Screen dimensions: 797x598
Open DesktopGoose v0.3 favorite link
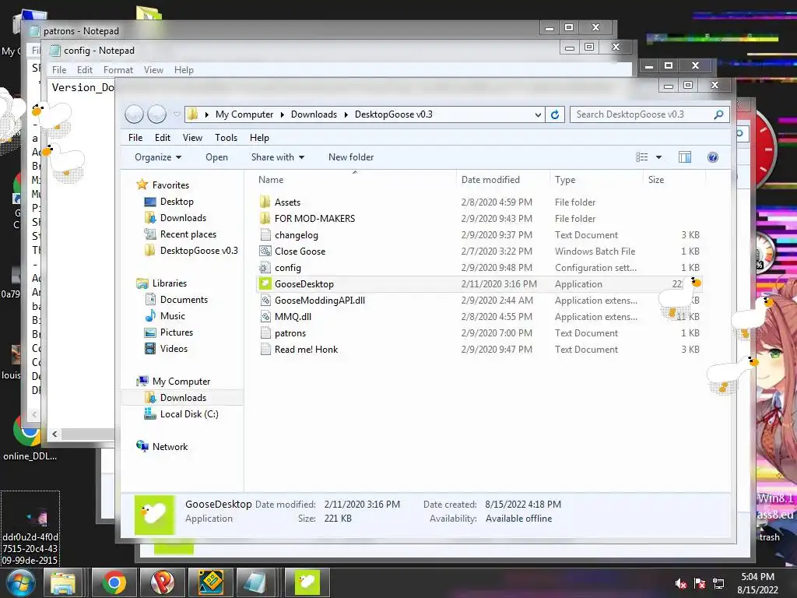[198, 251]
